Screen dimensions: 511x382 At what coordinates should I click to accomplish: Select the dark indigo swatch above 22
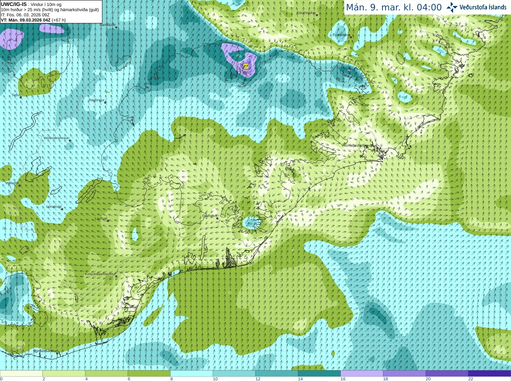click(489, 374)
